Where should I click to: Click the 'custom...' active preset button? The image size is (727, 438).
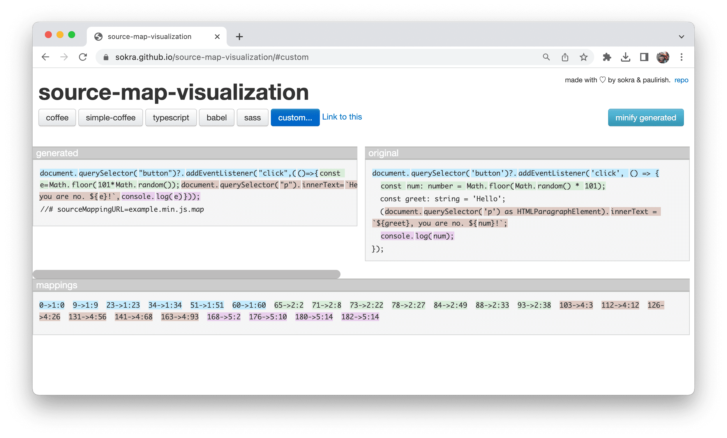(293, 117)
